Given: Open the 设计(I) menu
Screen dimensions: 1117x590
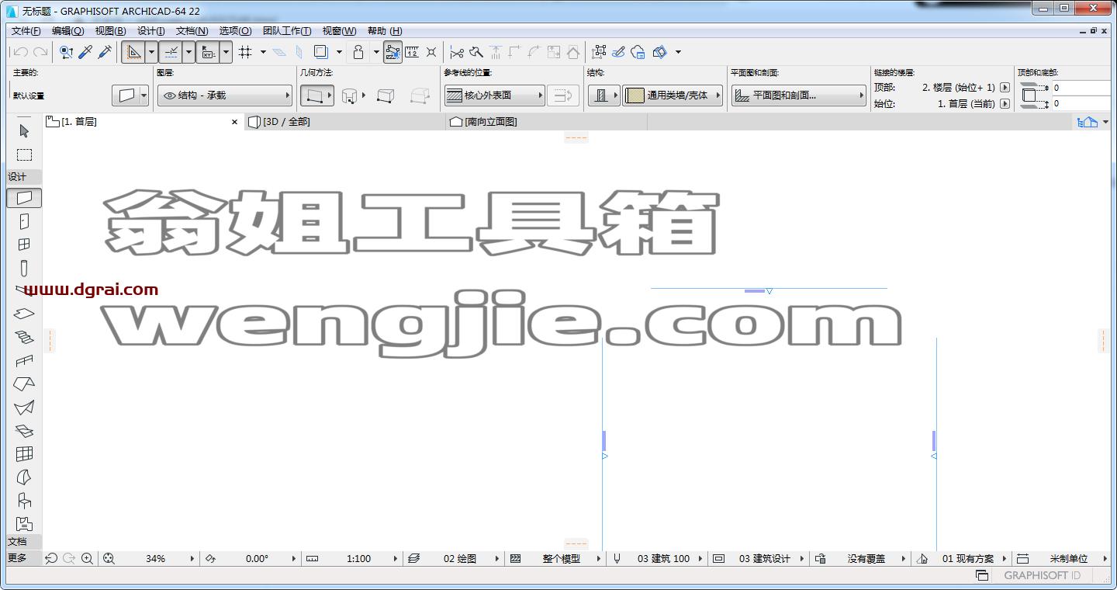Looking at the screenshot, I should 150,31.
